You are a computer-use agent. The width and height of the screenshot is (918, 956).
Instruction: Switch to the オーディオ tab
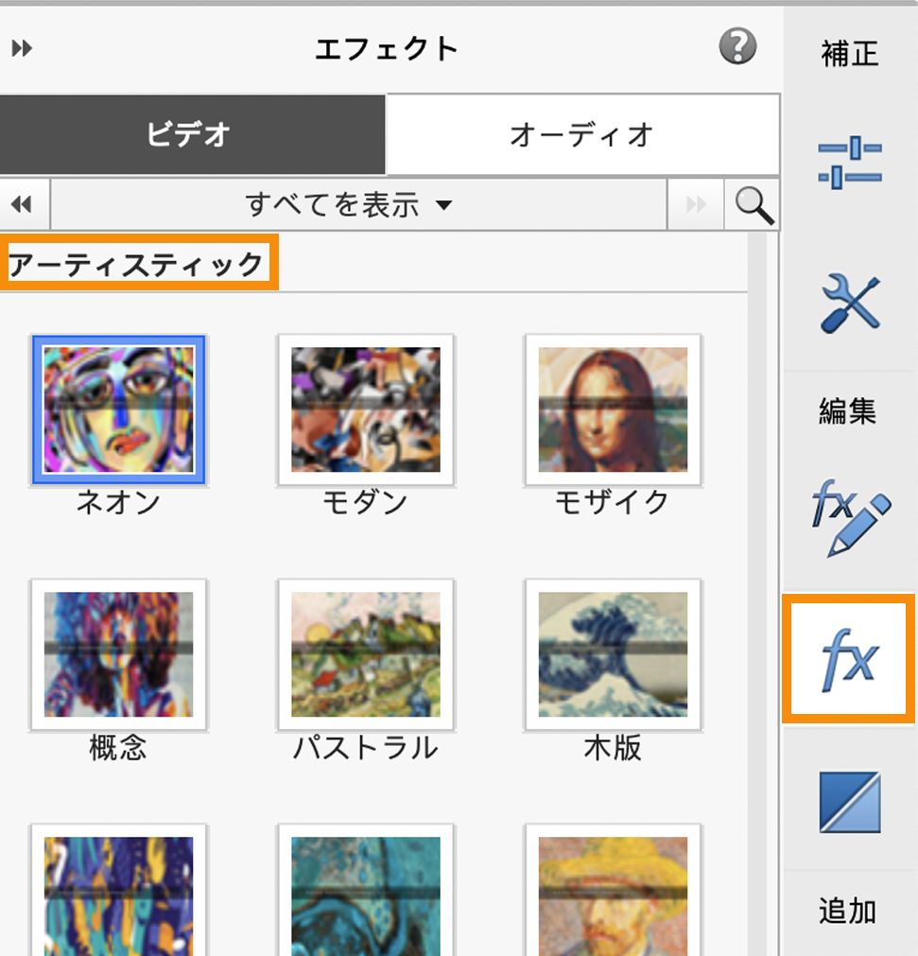click(x=582, y=134)
